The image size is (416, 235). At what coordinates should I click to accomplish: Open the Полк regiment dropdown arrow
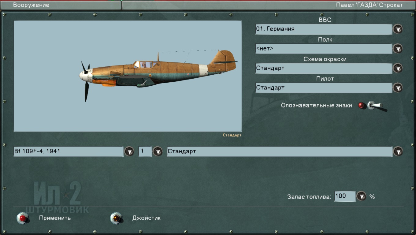point(398,49)
